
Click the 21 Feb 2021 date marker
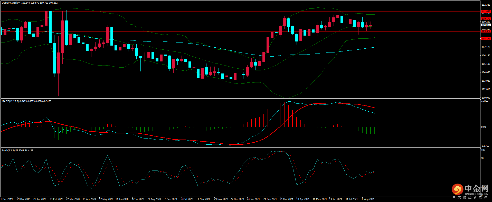pos(270,199)
